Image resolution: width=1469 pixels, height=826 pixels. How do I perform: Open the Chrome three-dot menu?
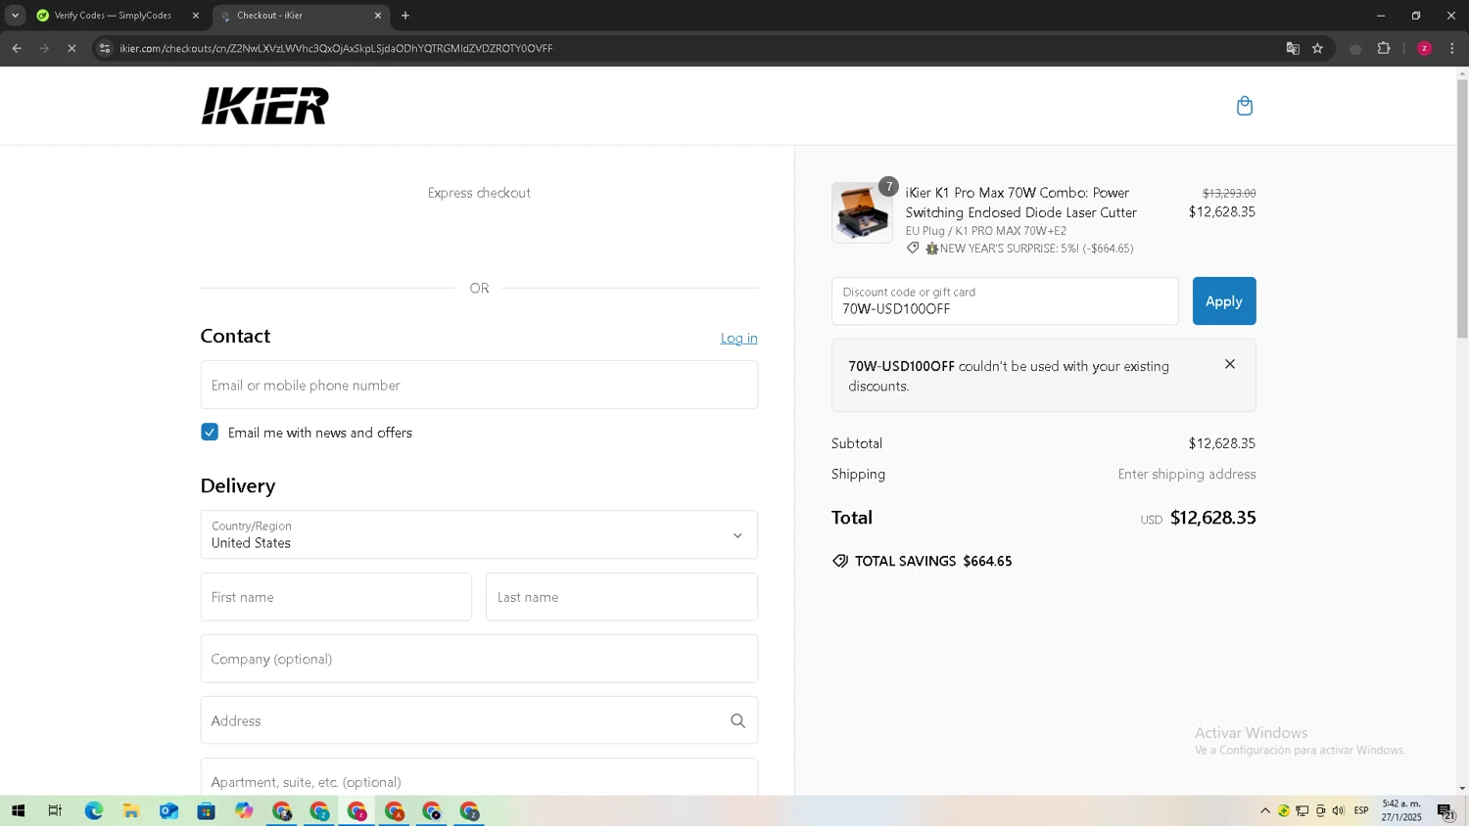(x=1452, y=48)
